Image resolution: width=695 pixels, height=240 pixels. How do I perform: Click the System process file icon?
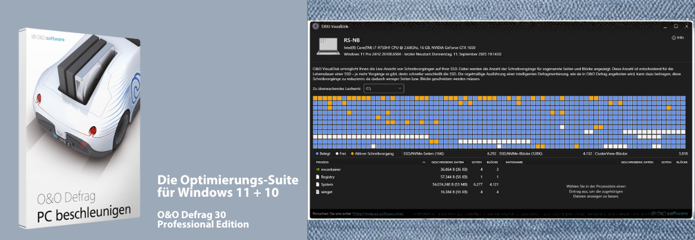(317, 184)
